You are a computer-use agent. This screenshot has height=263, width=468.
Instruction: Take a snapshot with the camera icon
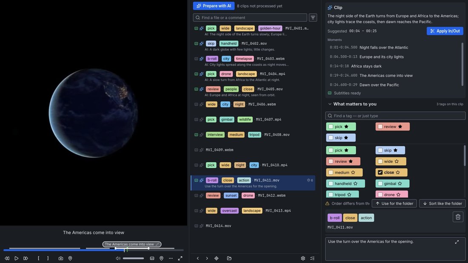(x=60, y=258)
